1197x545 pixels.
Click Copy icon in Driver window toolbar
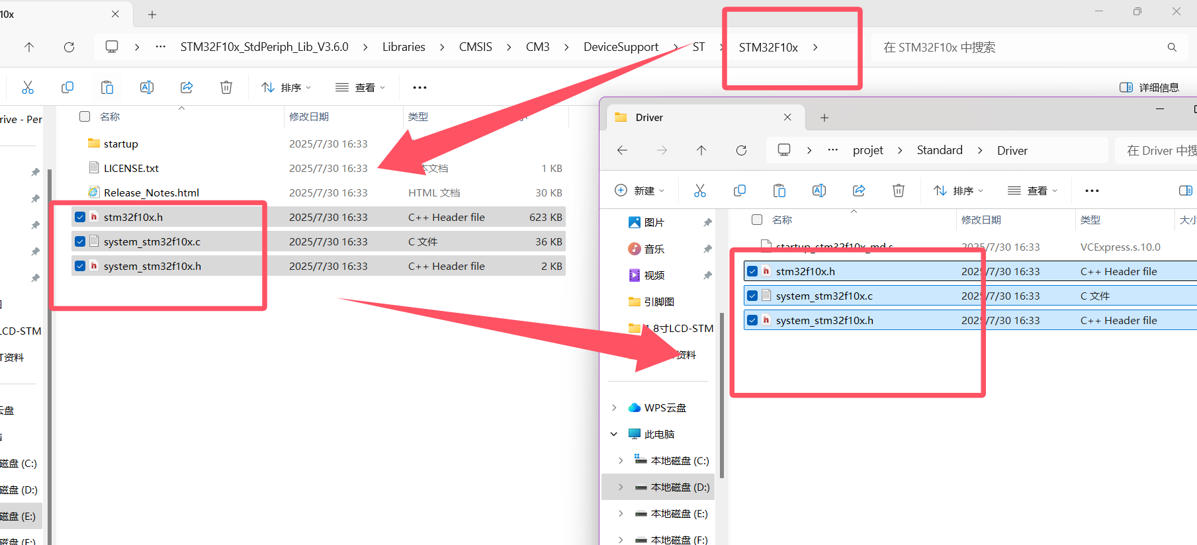click(740, 190)
